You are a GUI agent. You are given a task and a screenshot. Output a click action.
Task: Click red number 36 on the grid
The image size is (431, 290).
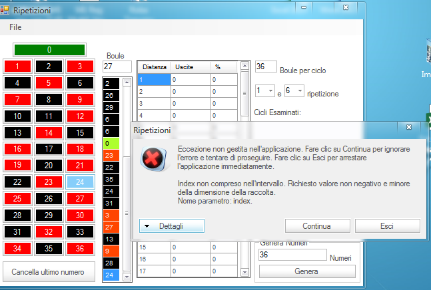coord(81,248)
